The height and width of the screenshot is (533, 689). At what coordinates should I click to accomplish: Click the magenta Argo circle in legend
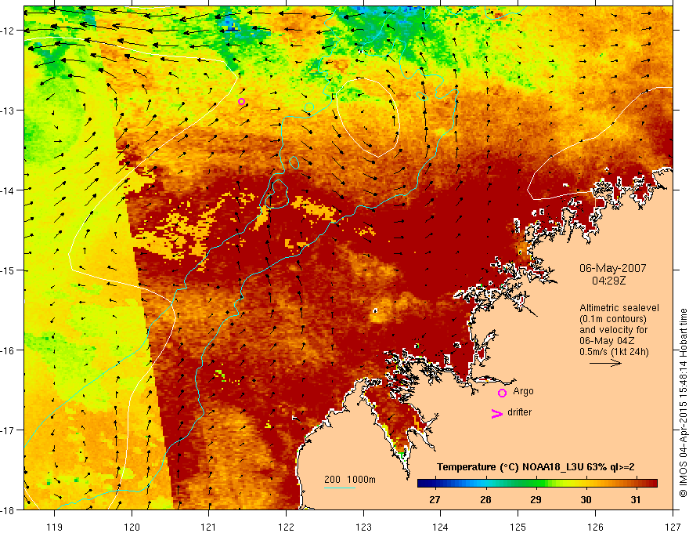click(502, 393)
